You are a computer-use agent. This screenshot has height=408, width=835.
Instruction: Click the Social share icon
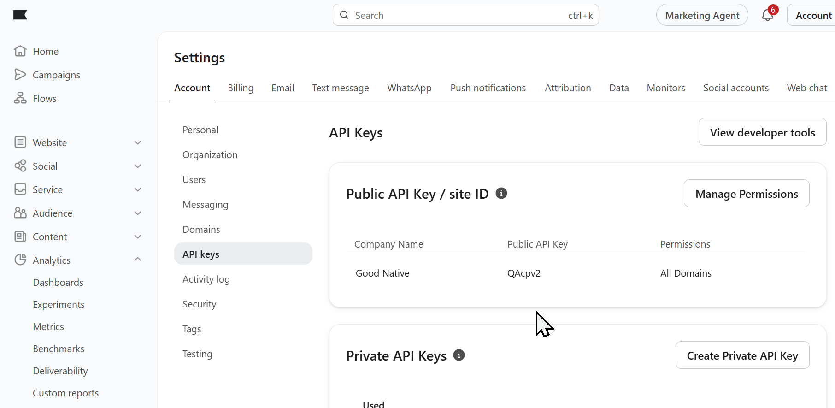click(20, 166)
